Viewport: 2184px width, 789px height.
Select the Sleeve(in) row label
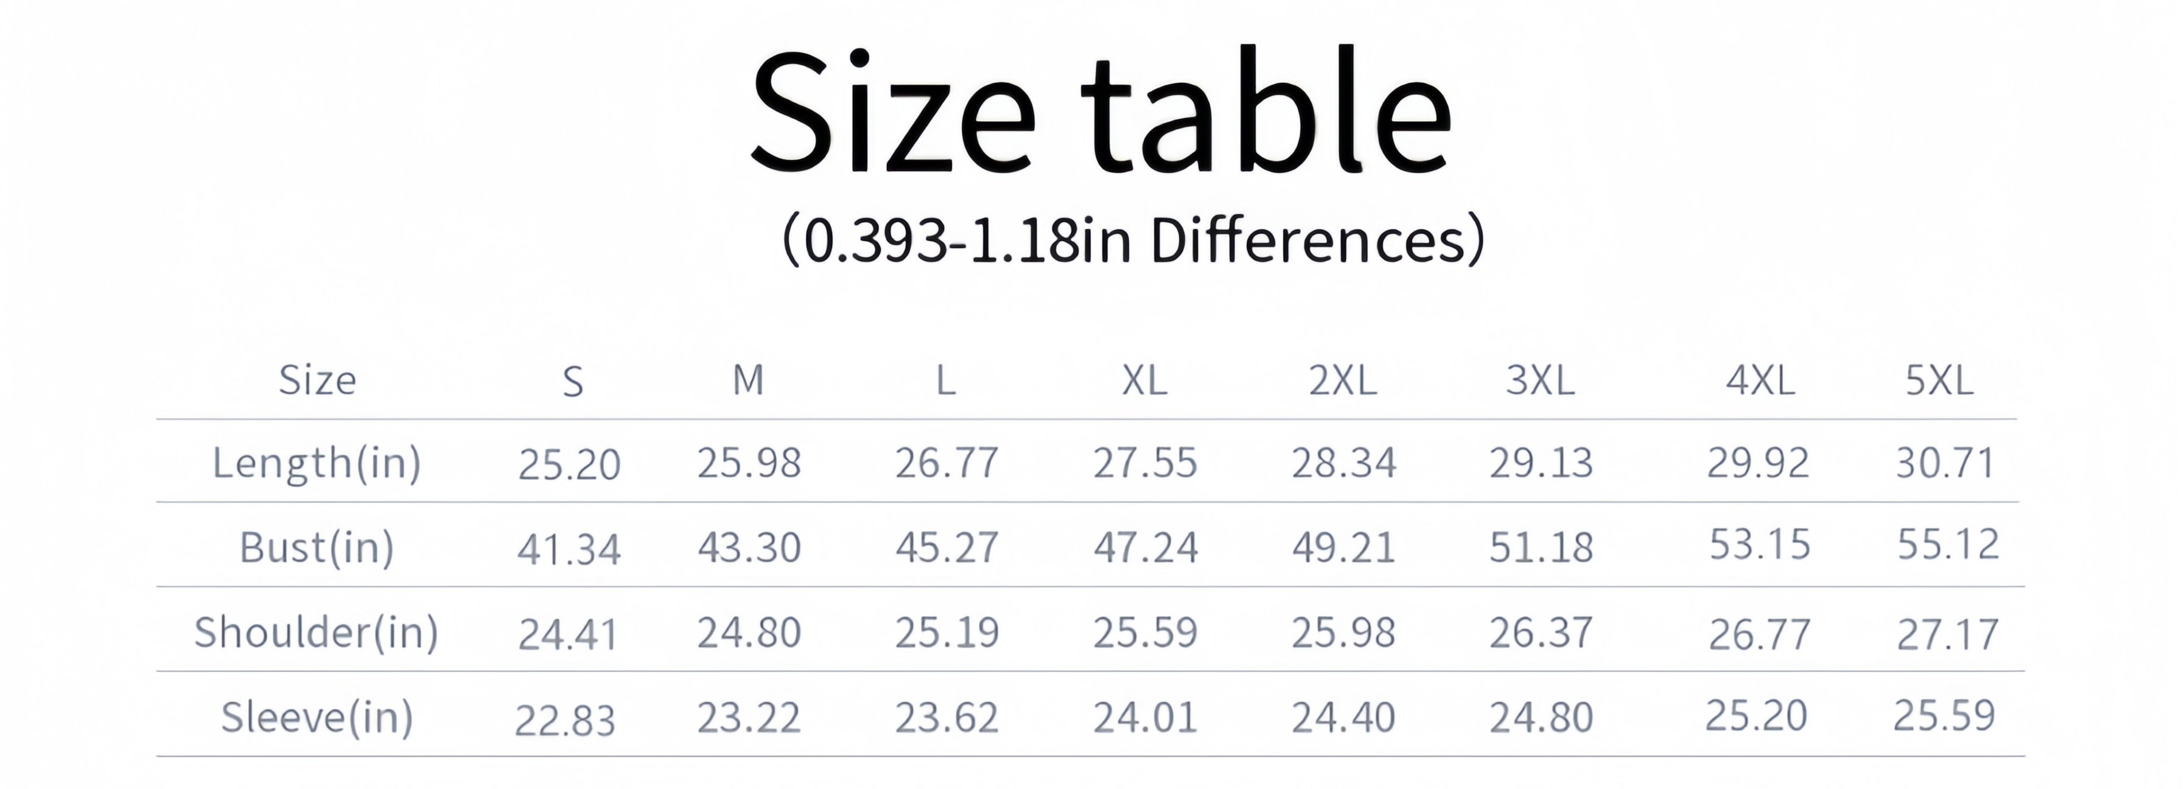click(x=317, y=717)
